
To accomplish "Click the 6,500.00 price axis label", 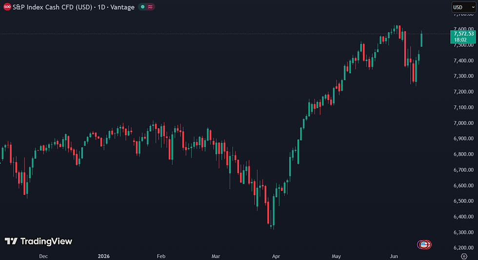I will coord(463,201).
